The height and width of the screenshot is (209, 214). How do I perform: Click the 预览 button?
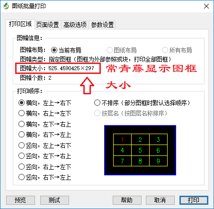click(20, 200)
